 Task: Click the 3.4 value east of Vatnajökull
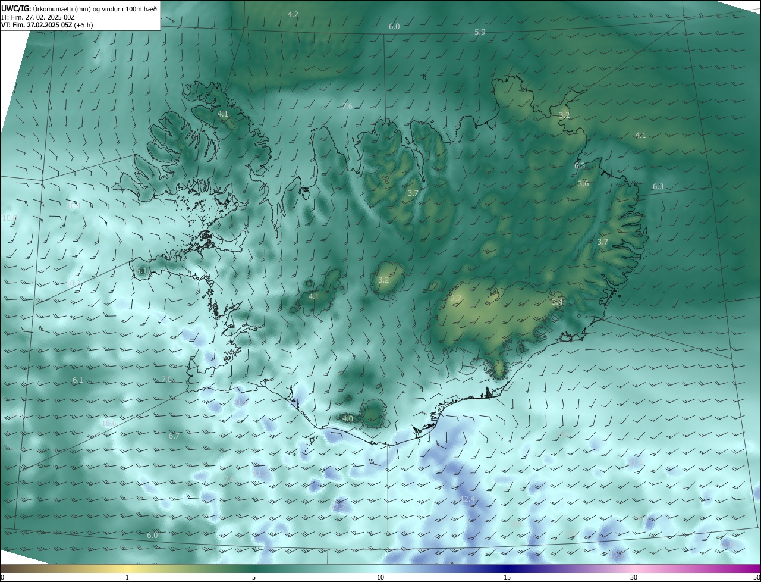[x=557, y=302]
